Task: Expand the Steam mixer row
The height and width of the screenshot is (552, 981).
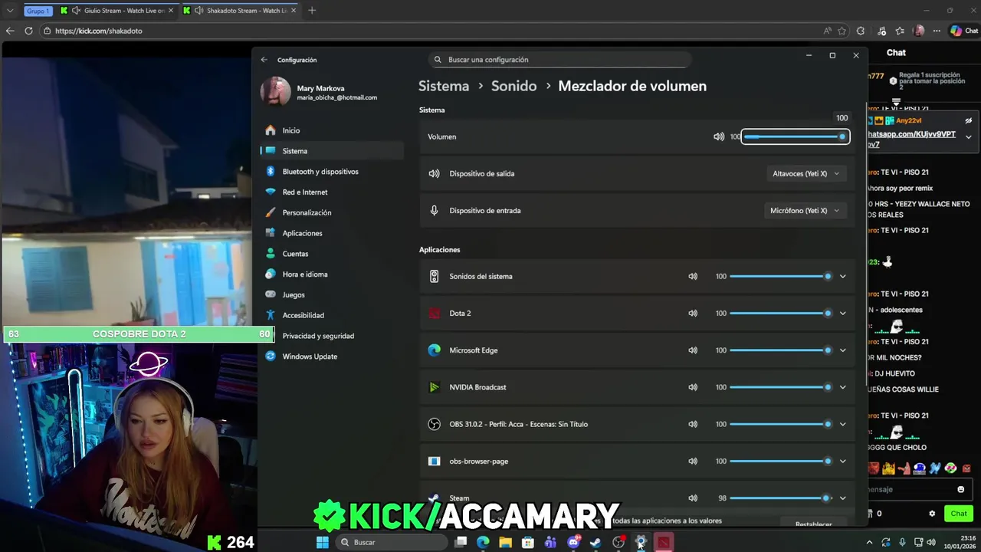Action: 842,498
